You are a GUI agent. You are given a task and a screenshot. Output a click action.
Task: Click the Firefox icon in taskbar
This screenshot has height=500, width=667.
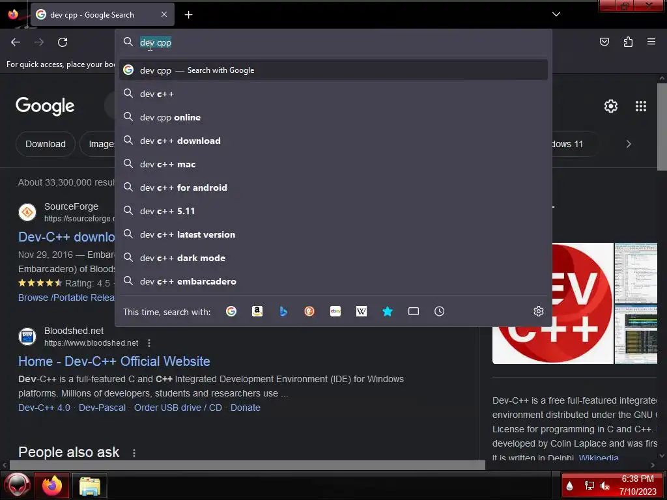52,485
